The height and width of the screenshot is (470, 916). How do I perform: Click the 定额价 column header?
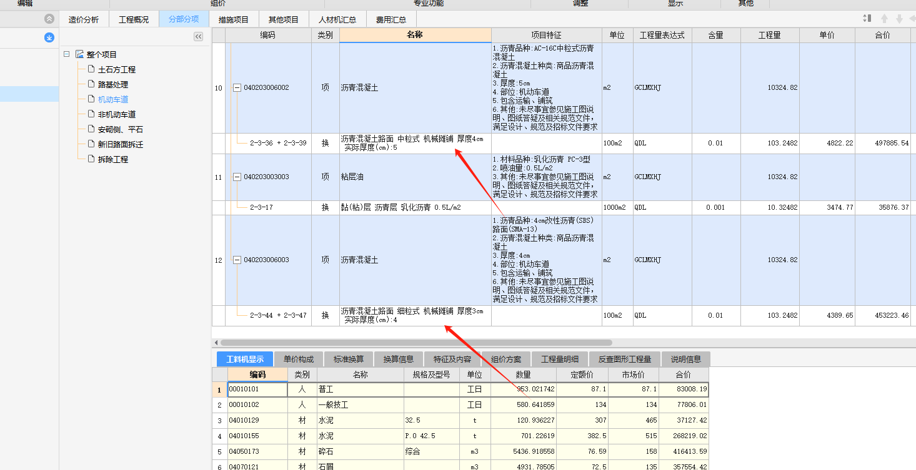pyautogui.click(x=582, y=375)
